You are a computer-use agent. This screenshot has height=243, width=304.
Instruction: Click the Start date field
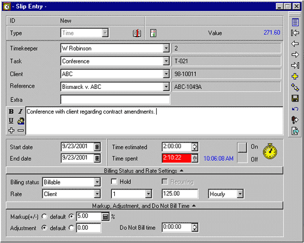[77, 147]
